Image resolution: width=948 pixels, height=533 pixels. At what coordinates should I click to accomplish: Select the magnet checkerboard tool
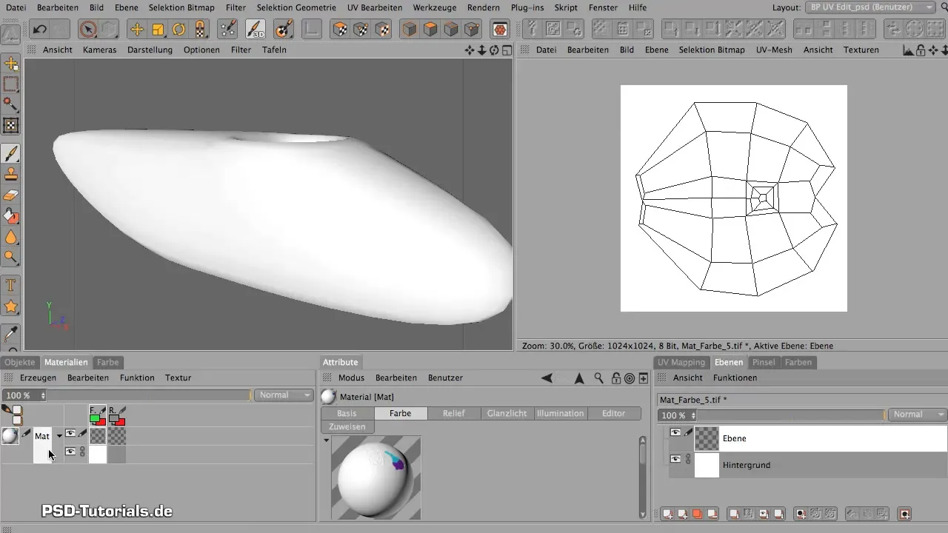coord(200,30)
